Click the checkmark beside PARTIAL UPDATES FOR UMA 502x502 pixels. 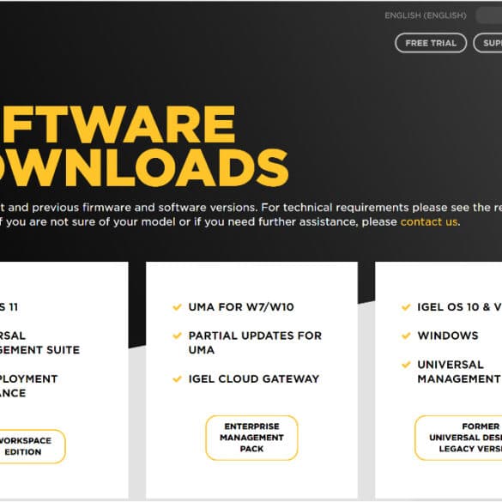tap(177, 336)
